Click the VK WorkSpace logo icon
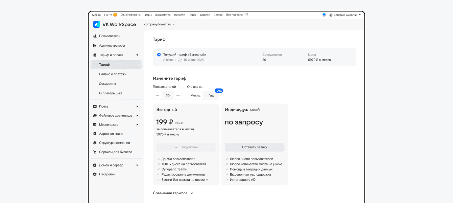This screenshot has height=203, width=453. (97, 24)
